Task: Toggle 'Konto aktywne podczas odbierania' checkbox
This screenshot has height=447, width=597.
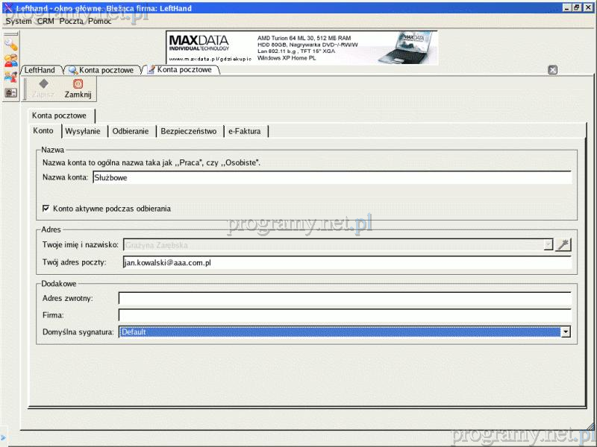Action: pos(46,209)
